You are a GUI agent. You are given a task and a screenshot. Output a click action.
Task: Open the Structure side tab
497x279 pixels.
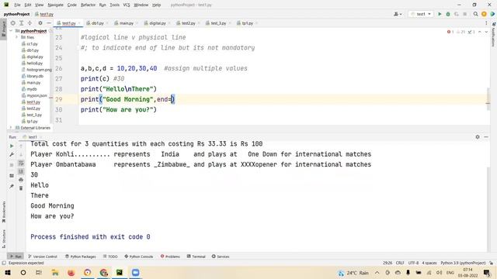coord(4,239)
